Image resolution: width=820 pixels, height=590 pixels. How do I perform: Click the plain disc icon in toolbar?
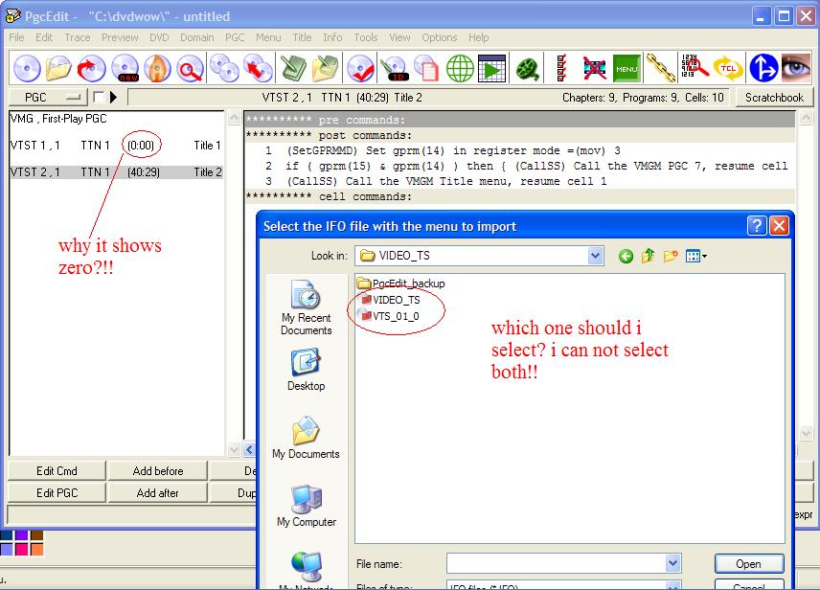click(27, 69)
